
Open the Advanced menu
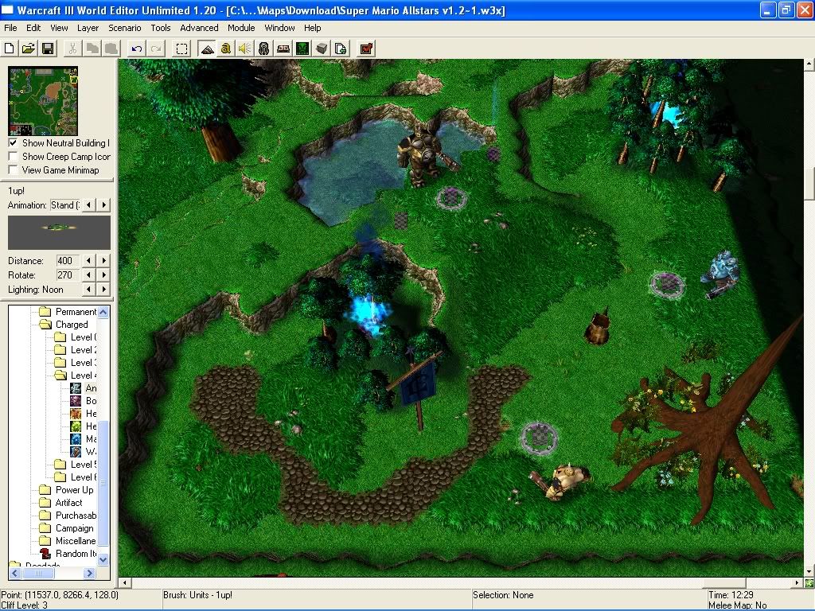199,28
